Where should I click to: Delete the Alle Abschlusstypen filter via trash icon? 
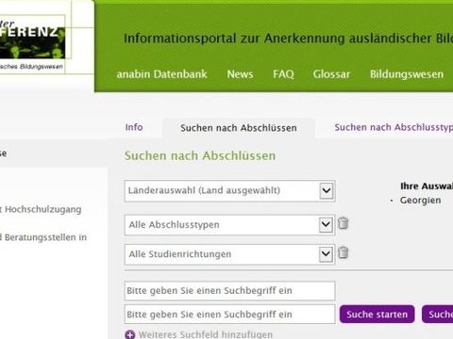(343, 223)
